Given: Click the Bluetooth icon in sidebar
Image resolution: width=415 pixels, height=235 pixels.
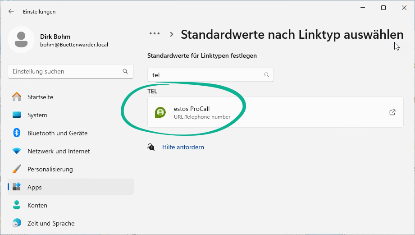Looking at the screenshot, I should tap(17, 133).
